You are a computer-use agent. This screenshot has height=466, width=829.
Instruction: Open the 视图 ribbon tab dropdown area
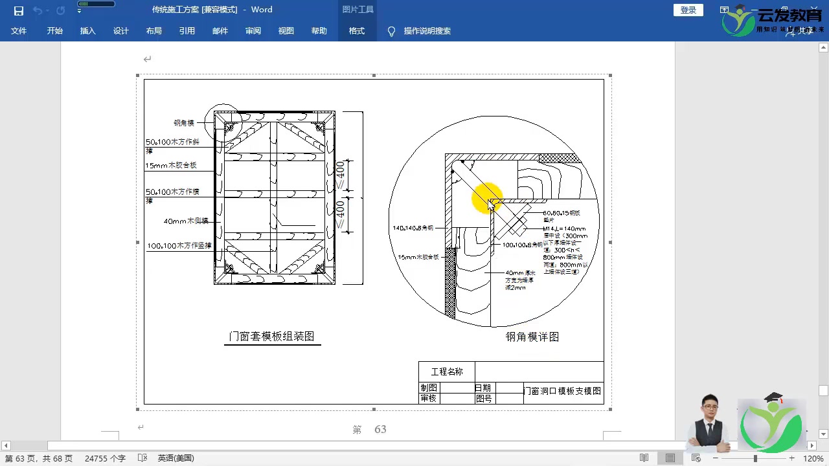[286, 30]
